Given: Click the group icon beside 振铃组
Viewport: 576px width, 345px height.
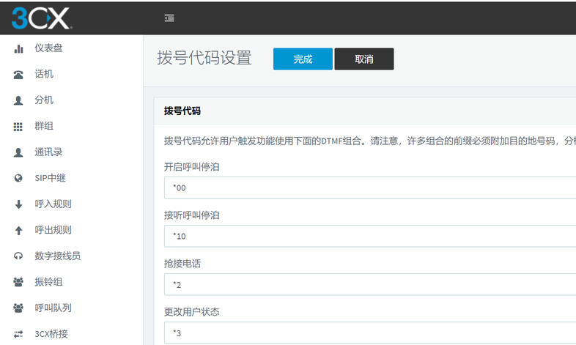Looking at the screenshot, I should click(18, 282).
